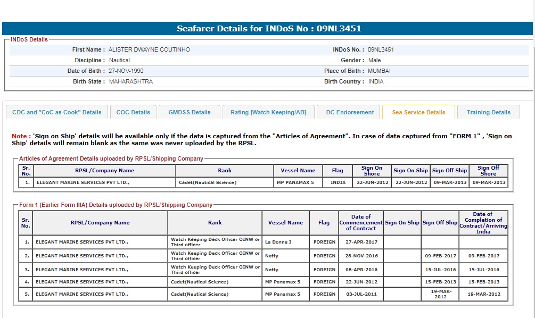535x318 pixels.
Task: Select the Date of Birth value 27-NOV-1990
Action: click(126, 71)
